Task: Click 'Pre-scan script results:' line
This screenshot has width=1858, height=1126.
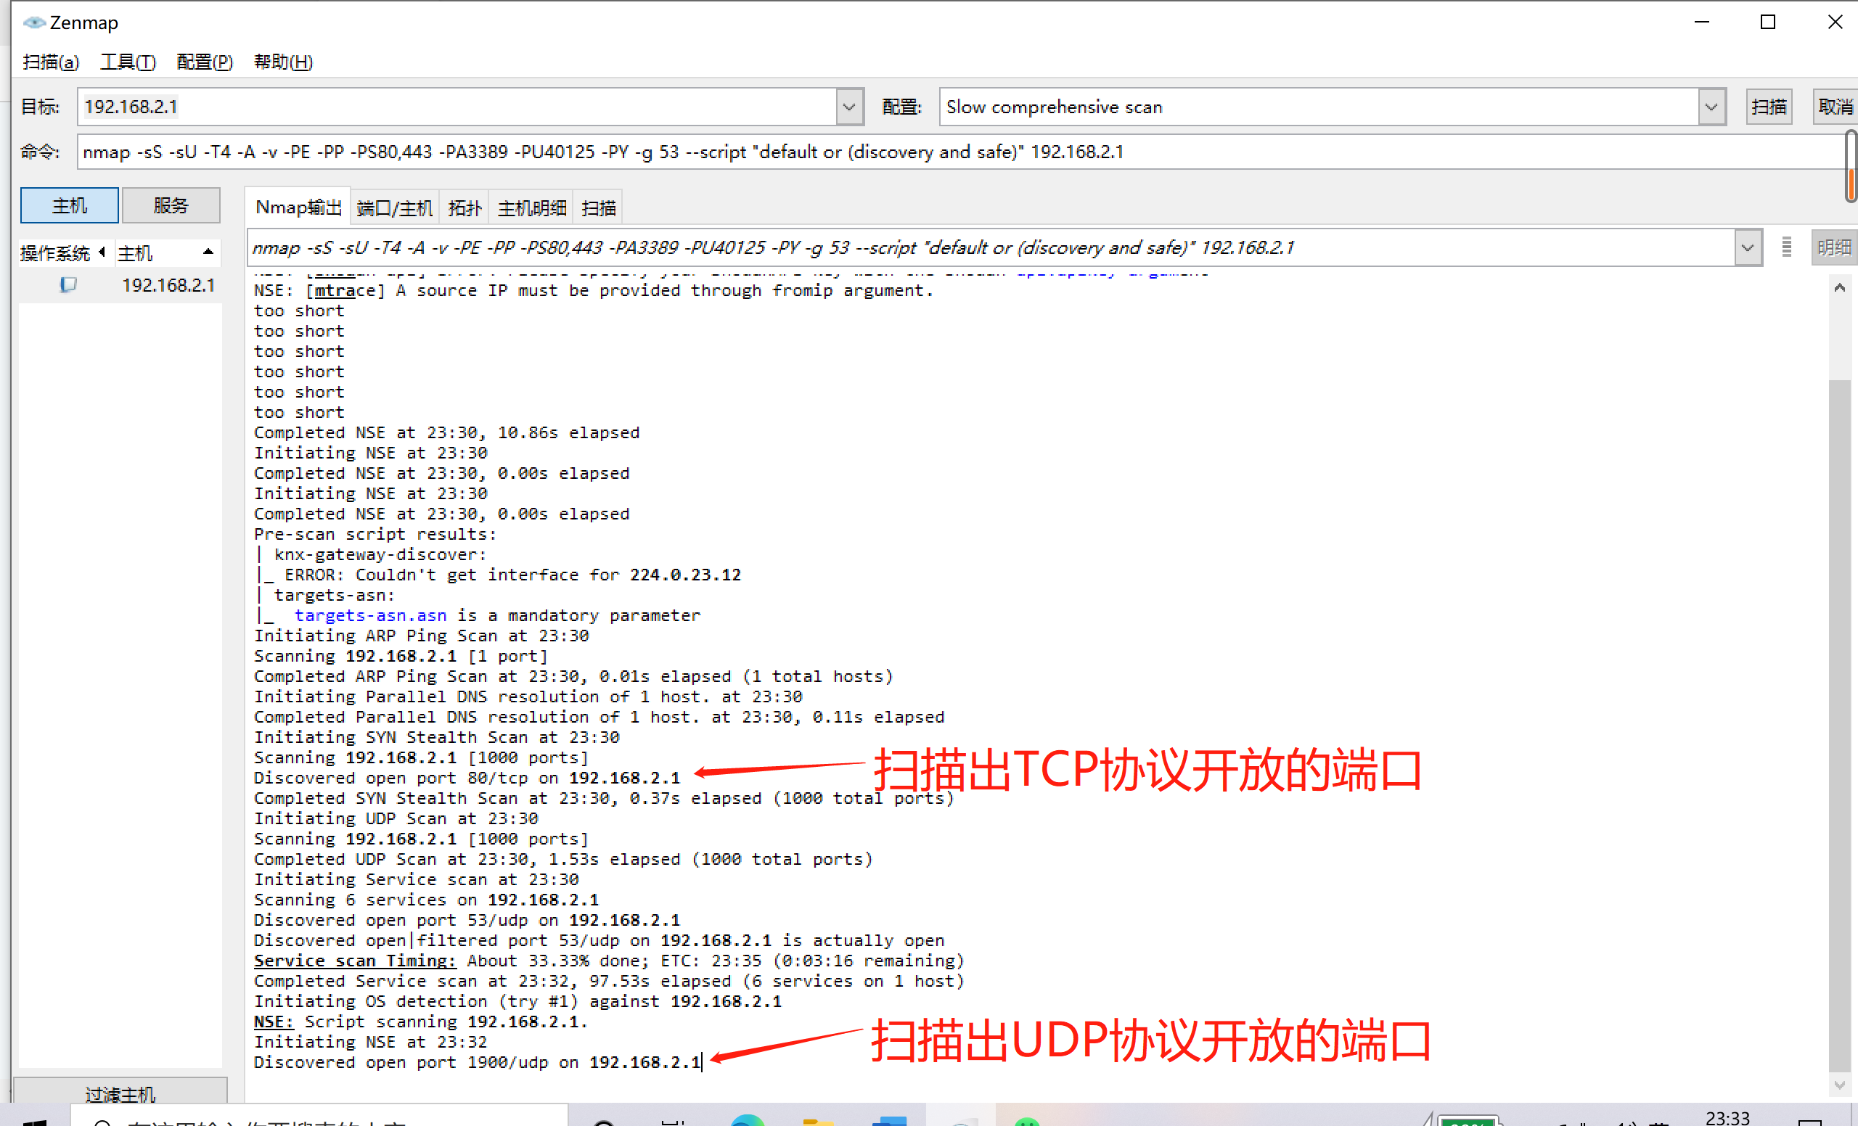Action: coord(375,533)
